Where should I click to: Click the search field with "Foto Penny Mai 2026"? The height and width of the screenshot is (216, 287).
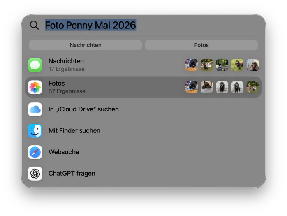pos(90,25)
